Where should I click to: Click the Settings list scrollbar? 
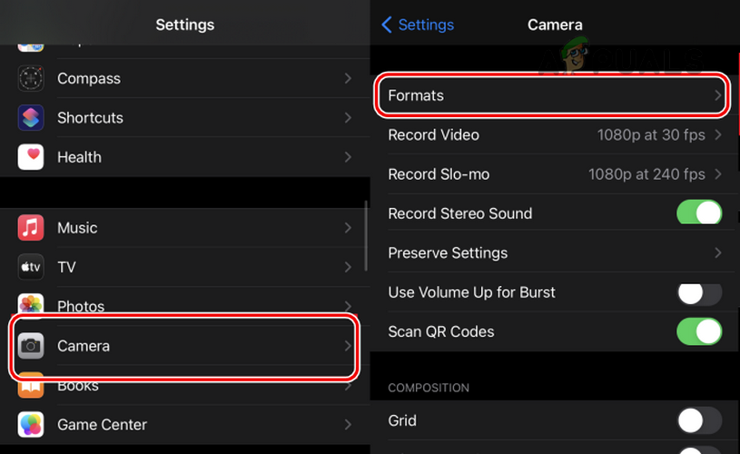pos(365,234)
